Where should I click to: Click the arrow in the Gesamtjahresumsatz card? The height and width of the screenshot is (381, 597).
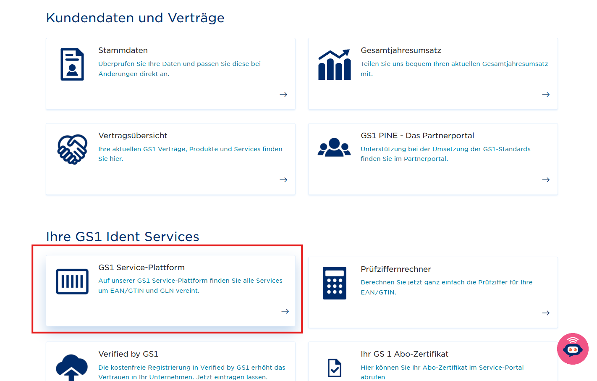pos(546,95)
